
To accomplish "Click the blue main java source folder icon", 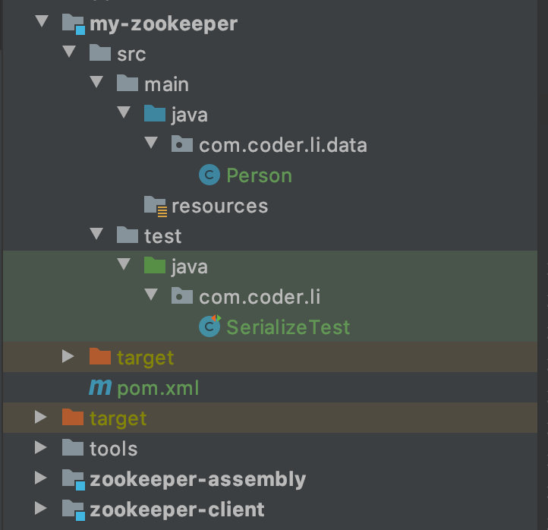I will pos(155,115).
